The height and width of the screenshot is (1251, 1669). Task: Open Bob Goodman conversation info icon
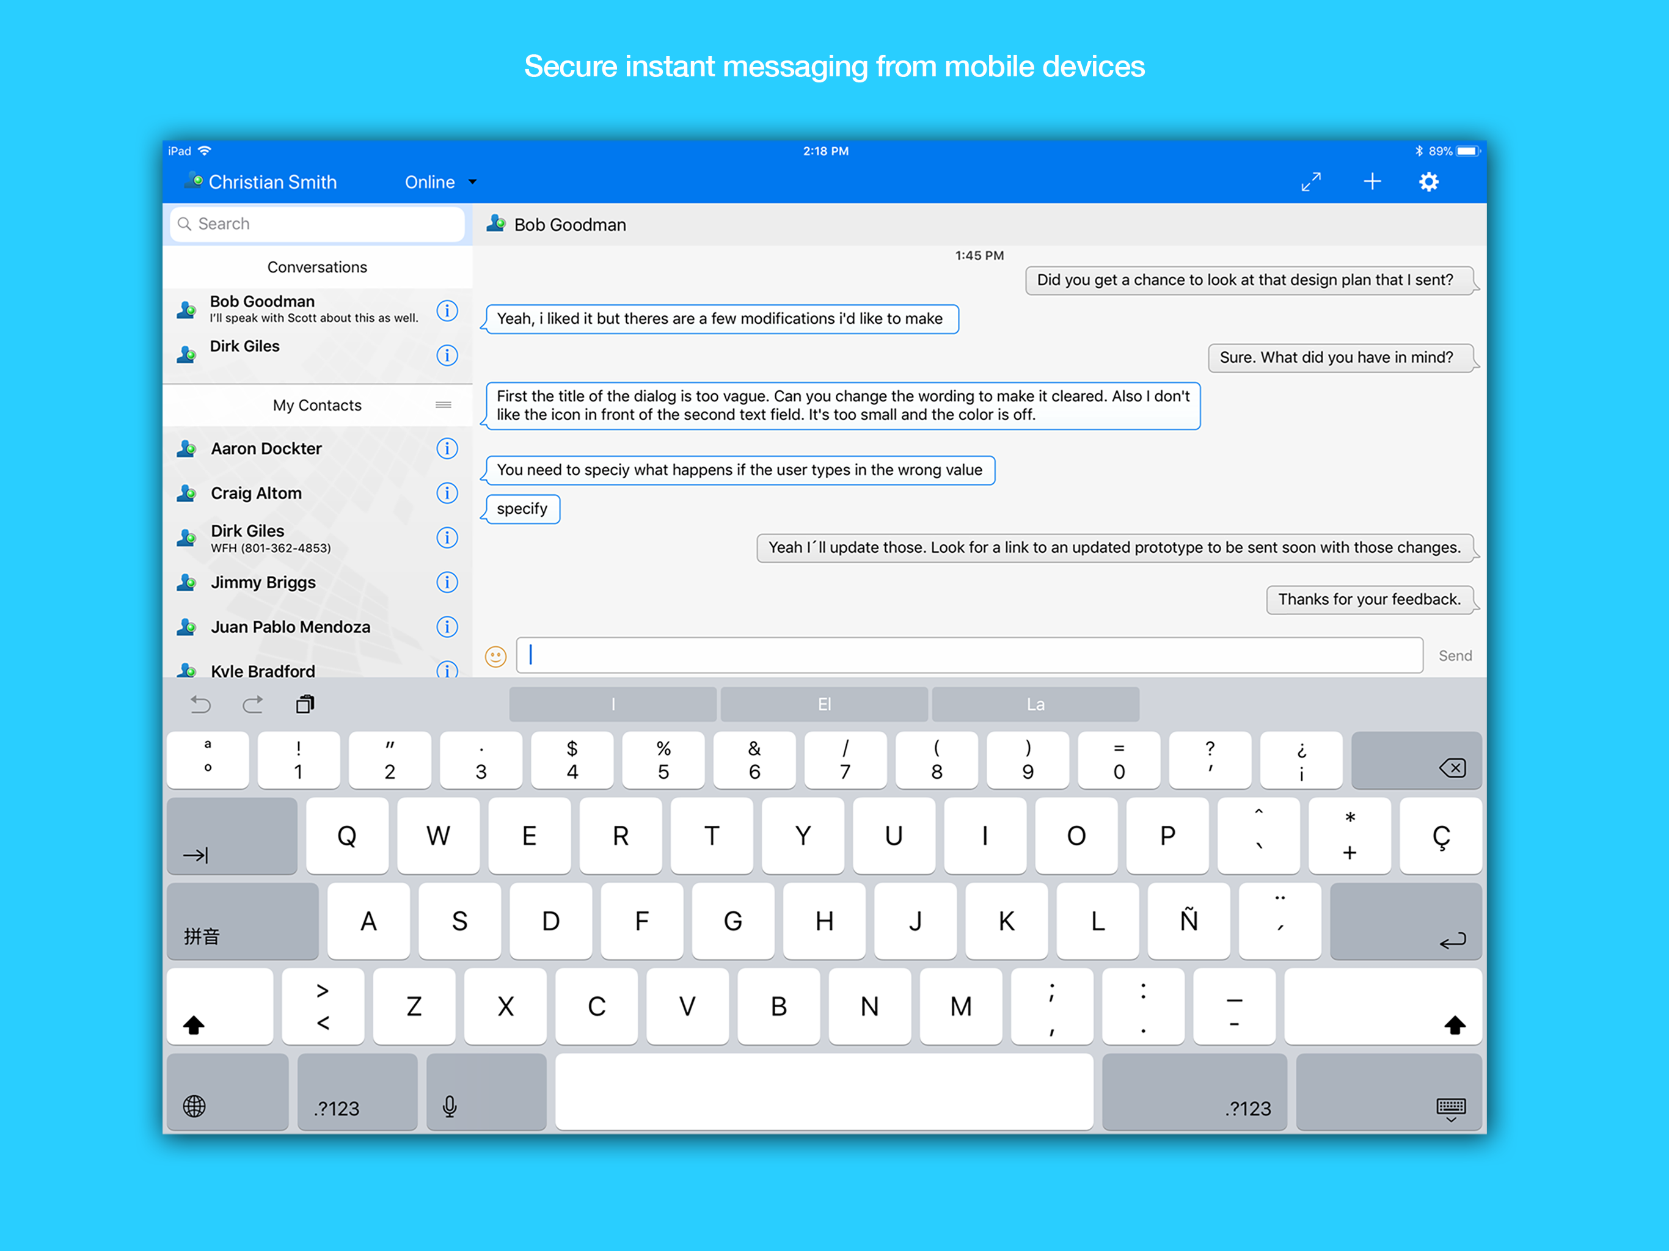(x=447, y=310)
